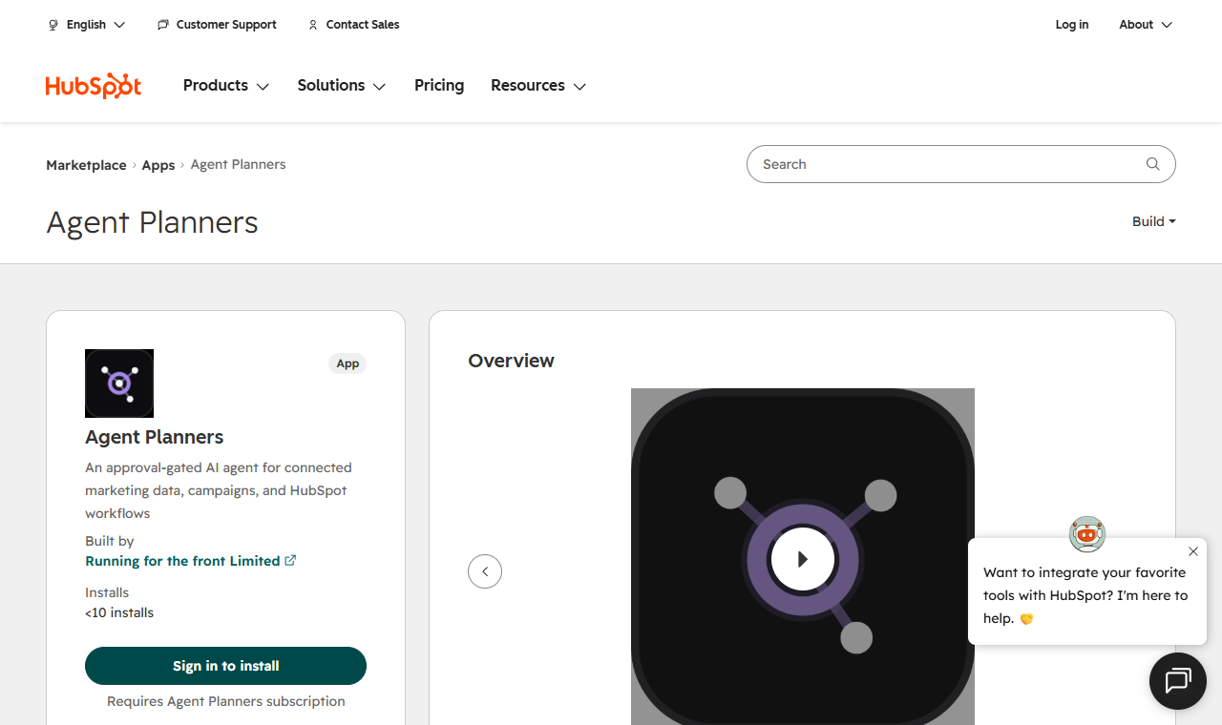Click the Agent Planners breadcrumb text

239,165
